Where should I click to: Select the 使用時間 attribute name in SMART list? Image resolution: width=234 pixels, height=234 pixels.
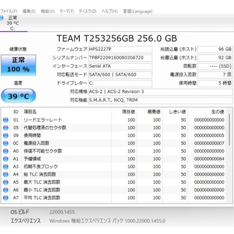(x=32, y=135)
